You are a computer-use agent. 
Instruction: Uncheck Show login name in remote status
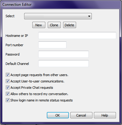(x=8, y=100)
